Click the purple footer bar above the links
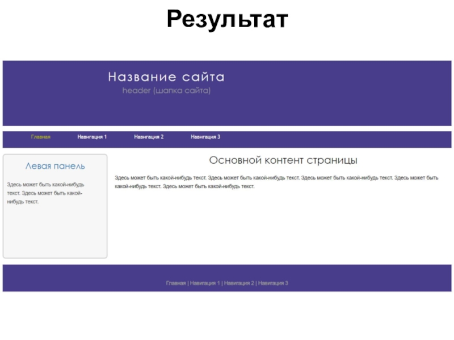Screen dimensions: 454x340 (x=227, y=271)
